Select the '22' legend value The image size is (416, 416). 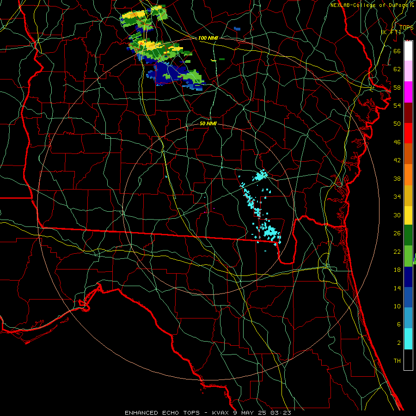(x=397, y=251)
